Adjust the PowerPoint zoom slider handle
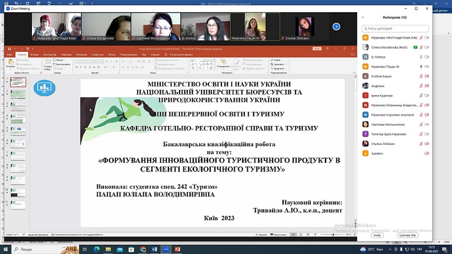 pos(333,235)
